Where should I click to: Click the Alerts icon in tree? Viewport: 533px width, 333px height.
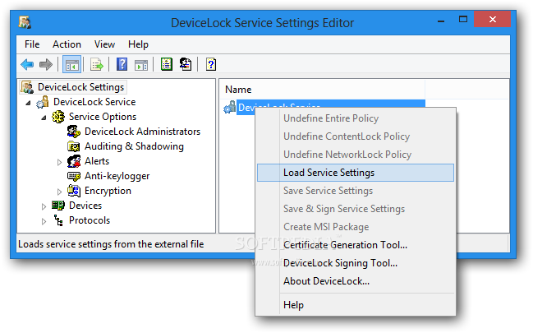click(74, 161)
